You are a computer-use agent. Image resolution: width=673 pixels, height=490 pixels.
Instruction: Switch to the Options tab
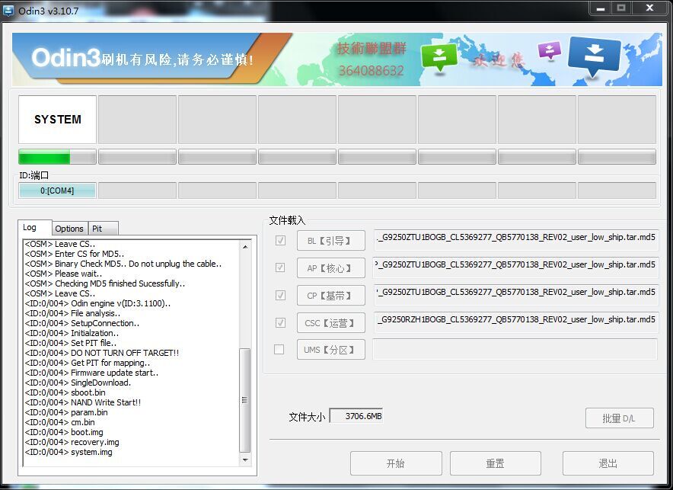coord(69,229)
